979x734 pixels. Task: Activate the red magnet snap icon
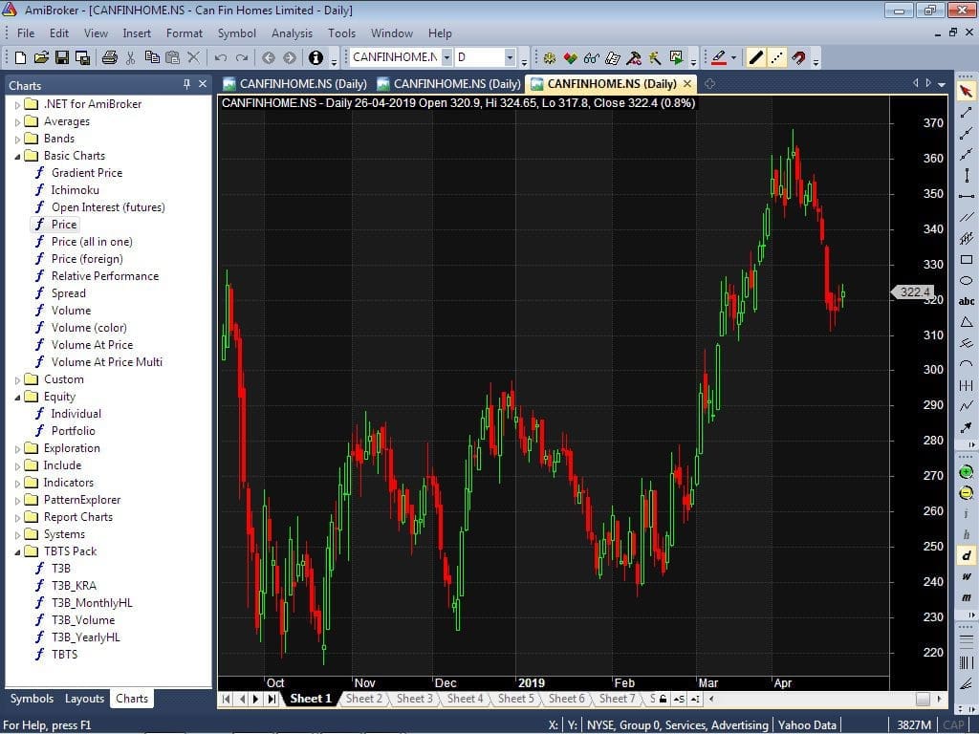pos(798,58)
